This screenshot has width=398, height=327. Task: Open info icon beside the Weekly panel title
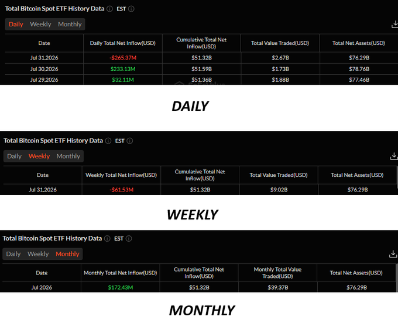pyautogui.click(x=108, y=141)
